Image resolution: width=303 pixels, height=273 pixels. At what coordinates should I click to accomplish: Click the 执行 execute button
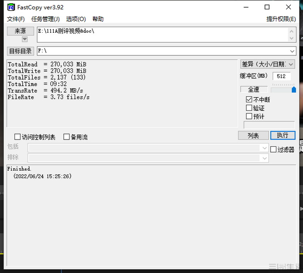click(x=283, y=135)
